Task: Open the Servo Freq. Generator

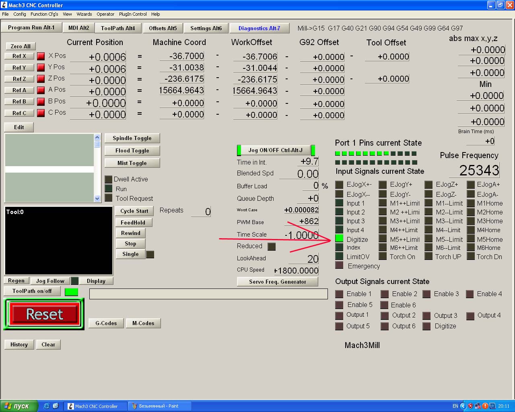Action: coord(278,282)
